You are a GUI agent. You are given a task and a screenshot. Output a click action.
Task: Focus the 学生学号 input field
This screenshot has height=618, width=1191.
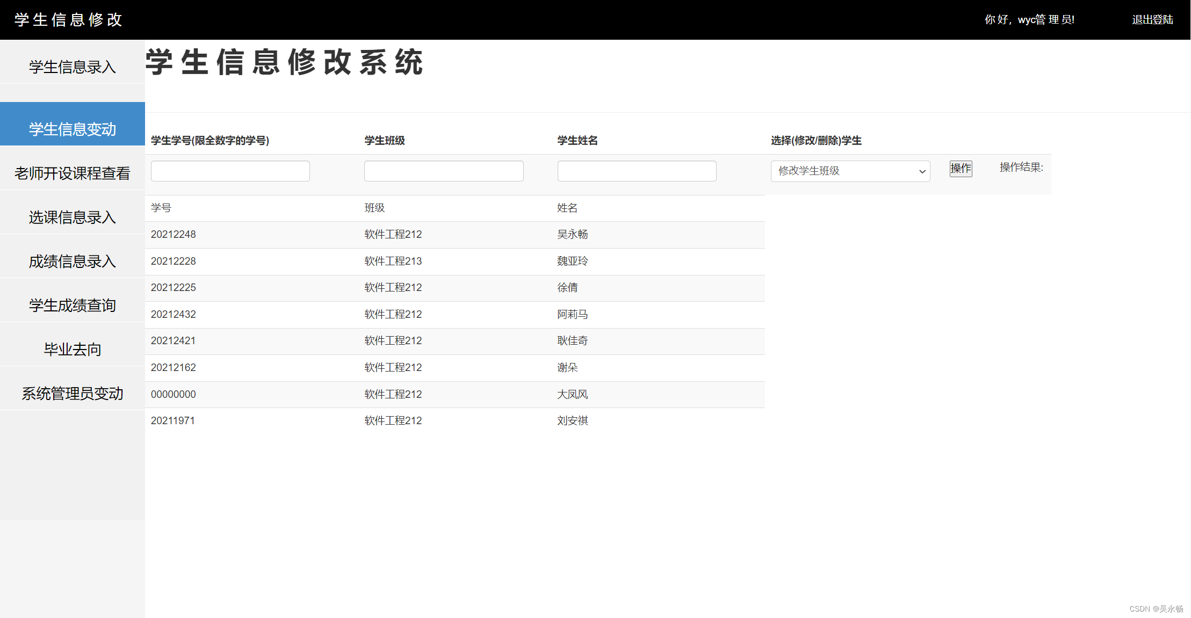pos(230,171)
